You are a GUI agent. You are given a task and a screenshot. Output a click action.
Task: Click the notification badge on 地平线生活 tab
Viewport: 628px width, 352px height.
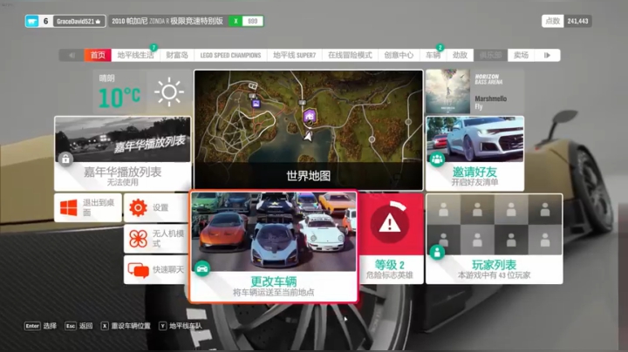pyautogui.click(x=154, y=48)
